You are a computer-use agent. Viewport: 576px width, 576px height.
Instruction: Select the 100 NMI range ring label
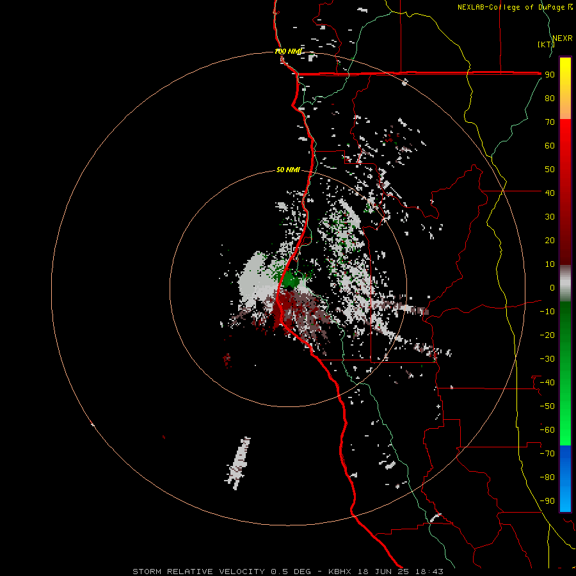(288, 51)
